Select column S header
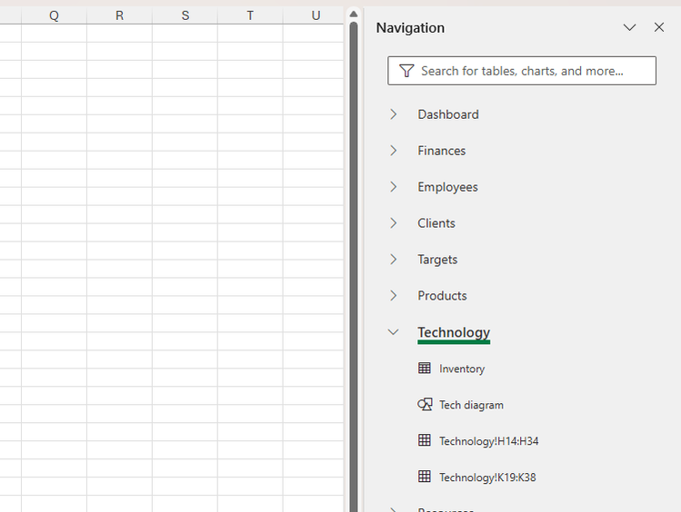Viewport: 681px width, 512px height. 185,15
